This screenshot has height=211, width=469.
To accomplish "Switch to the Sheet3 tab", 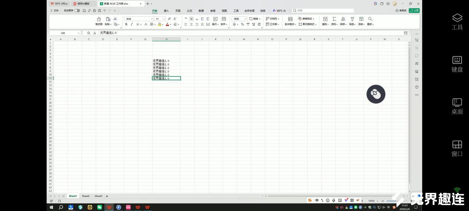I will tap(98, 196).
